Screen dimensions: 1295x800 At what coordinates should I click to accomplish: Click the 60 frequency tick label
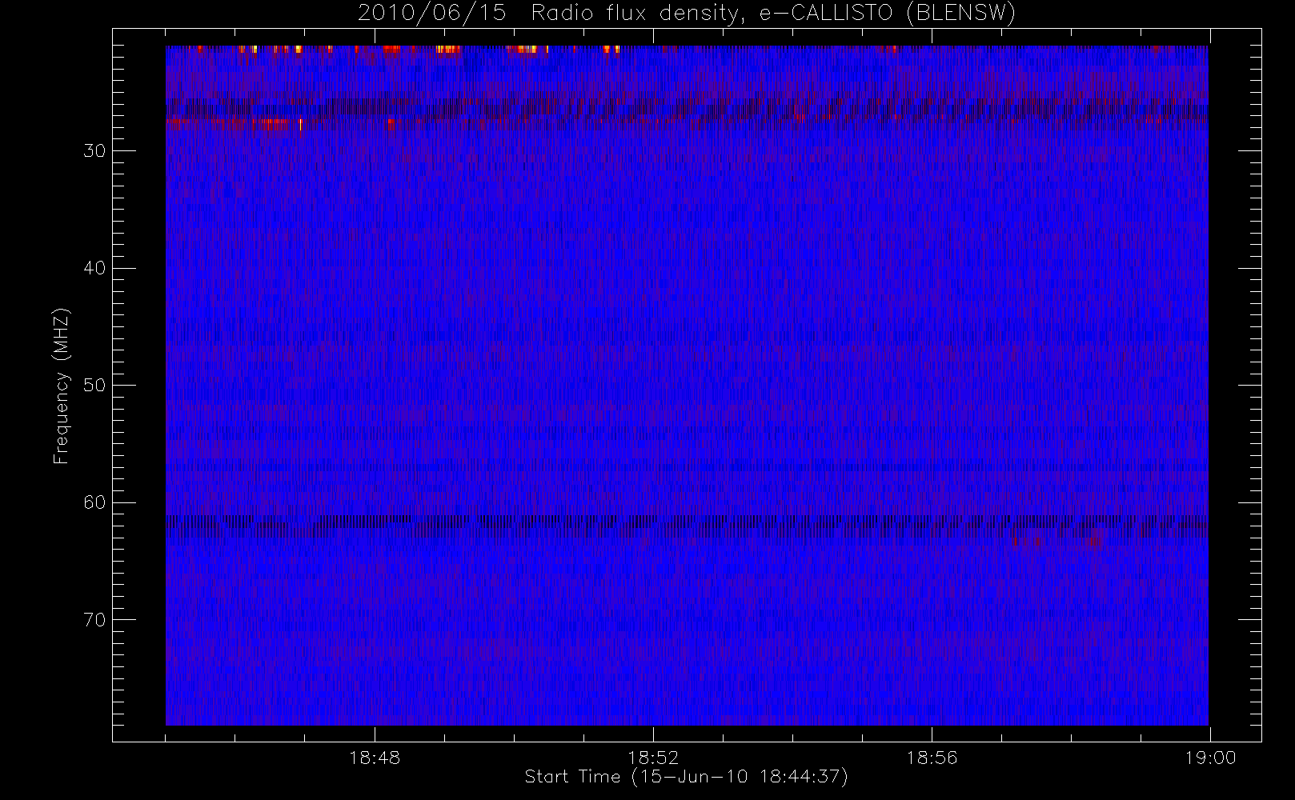[x=94, y=502]
